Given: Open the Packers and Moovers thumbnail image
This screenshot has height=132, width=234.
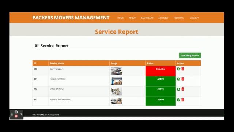Looking at the screenshot, I should pos(116,101).
